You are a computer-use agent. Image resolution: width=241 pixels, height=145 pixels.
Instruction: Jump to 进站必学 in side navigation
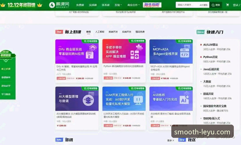coord(6,86)
